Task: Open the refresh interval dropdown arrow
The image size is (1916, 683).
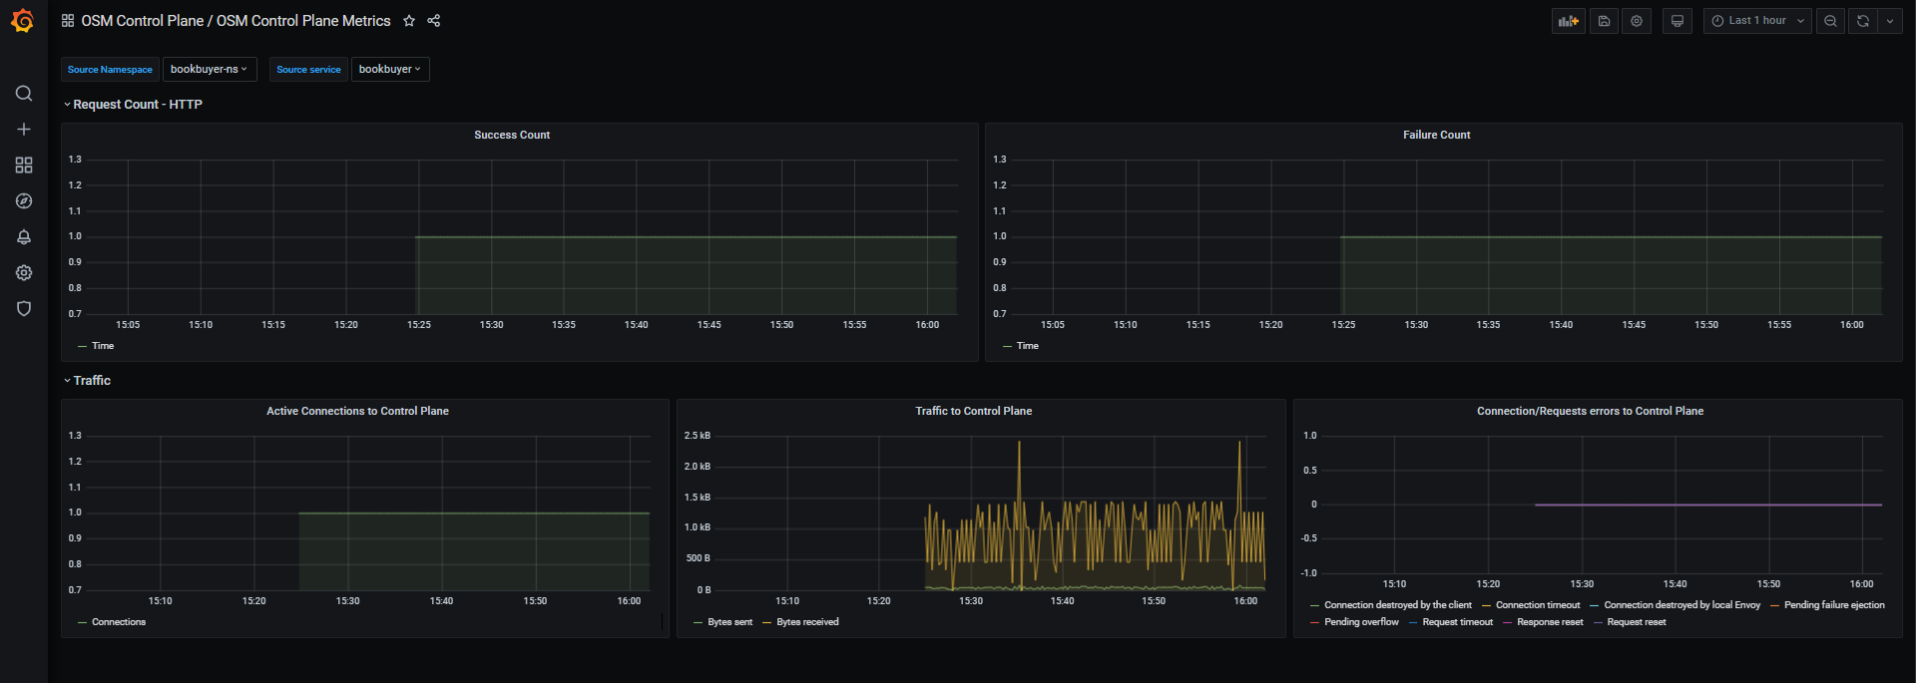Action: click(x=1890, y=21)
